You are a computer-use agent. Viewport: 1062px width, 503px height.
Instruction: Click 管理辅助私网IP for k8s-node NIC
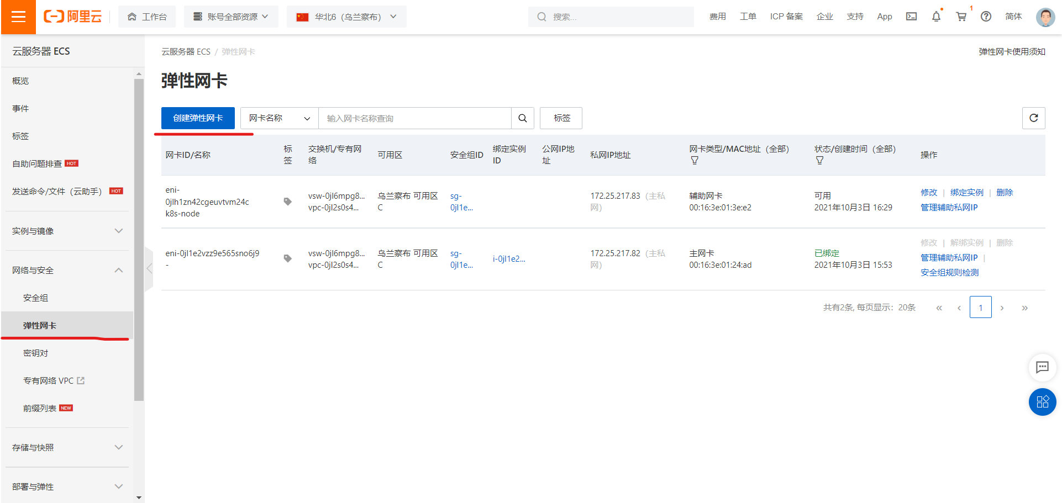(949, 207)
